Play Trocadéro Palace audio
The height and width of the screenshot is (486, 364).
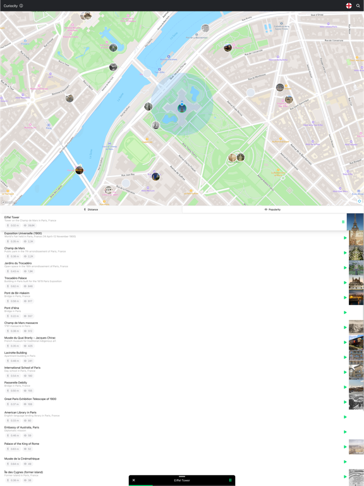(345, 283)
